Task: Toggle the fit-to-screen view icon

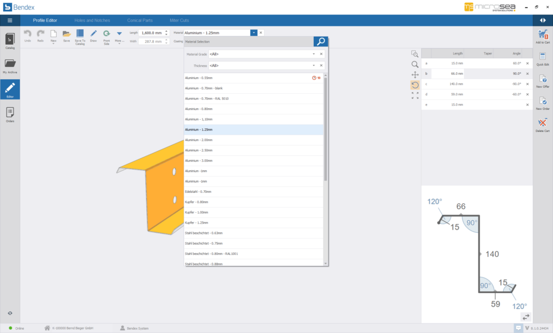Action: (415, 95)
